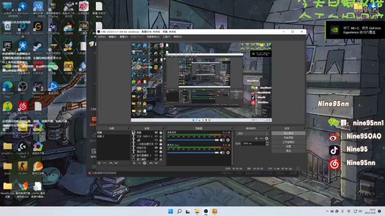385x216 pixels.
Task: Toggle visibility of the q群 source
Action: [x=156, y=140]
